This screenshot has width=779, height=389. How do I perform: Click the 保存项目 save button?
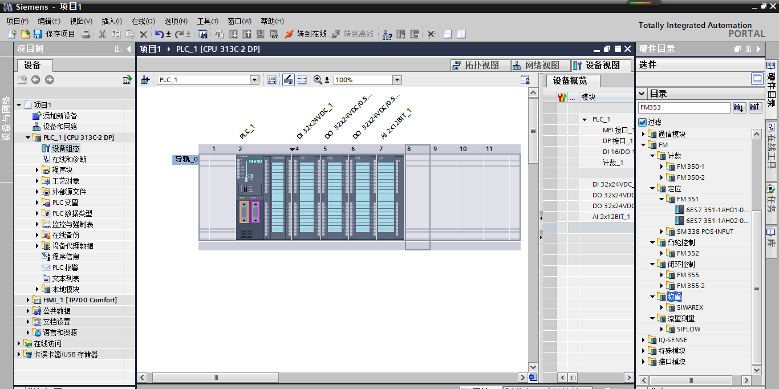pos(55,34)
